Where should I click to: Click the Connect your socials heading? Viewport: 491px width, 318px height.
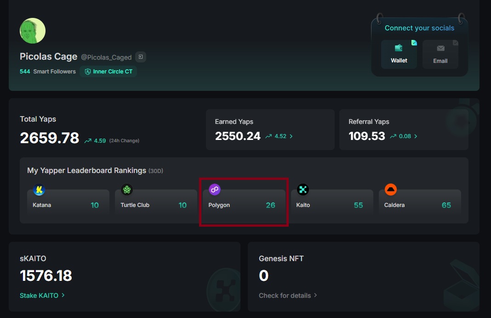click(420, 28)
